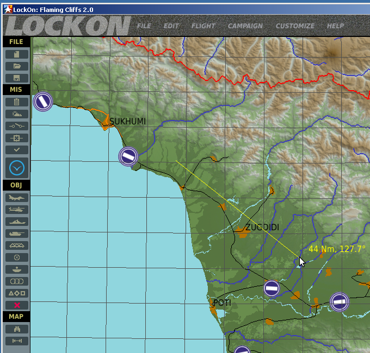
Task: Select the airplane object tool
Action: tap(17, 198)
